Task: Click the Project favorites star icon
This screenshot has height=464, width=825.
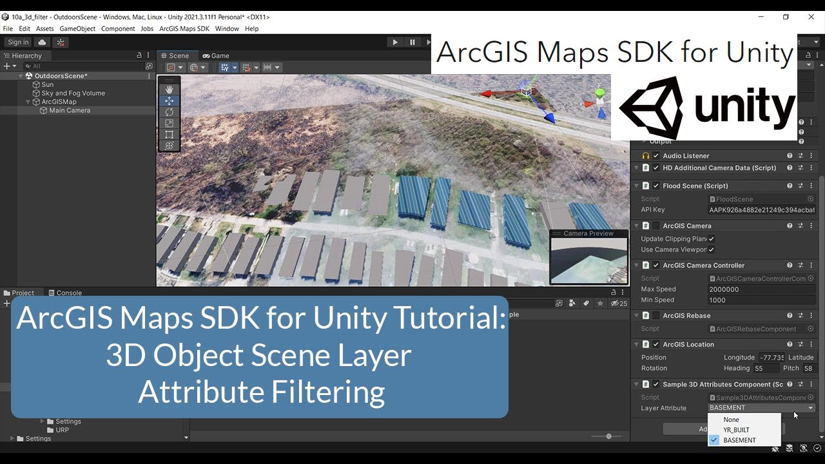Action: coord(601,304)
